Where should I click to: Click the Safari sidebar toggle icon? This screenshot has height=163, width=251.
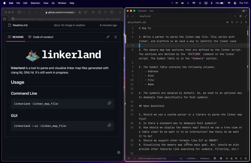20,12
